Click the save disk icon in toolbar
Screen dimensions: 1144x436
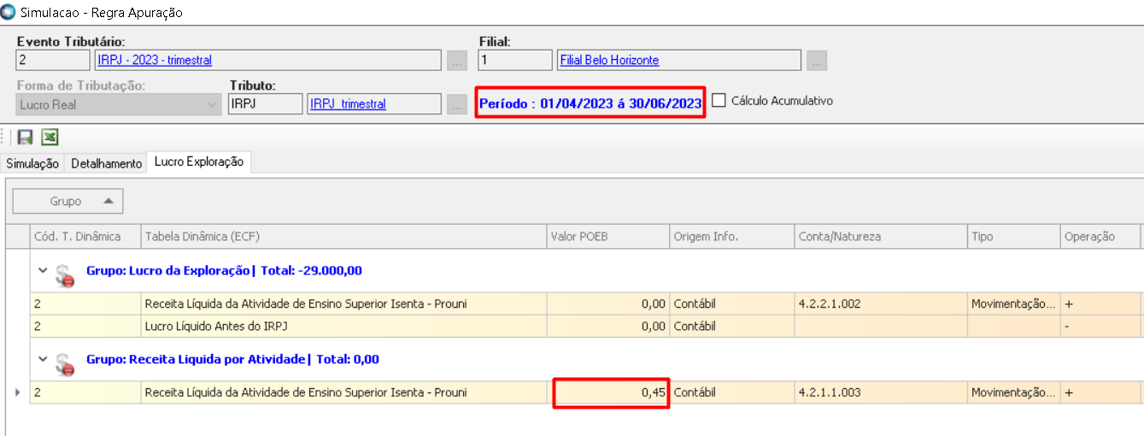pyautogui.click(x=26, y=138)
